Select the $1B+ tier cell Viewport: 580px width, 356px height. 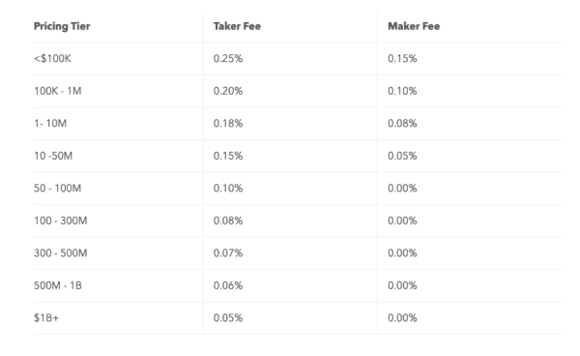[x=46, y=318]
